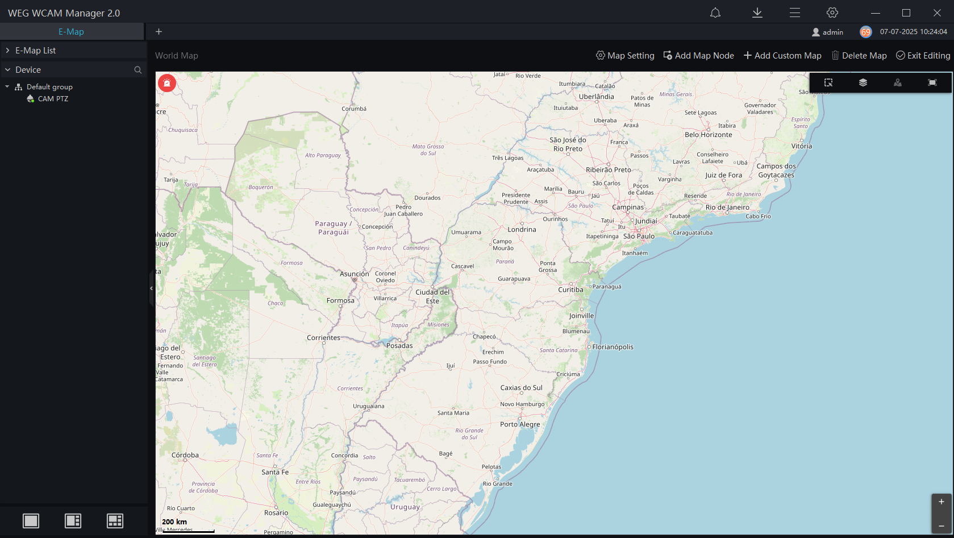The width and height of the screenshot is (954, 538).
Task: Click the World Map title
Action: tap(177, 56)
